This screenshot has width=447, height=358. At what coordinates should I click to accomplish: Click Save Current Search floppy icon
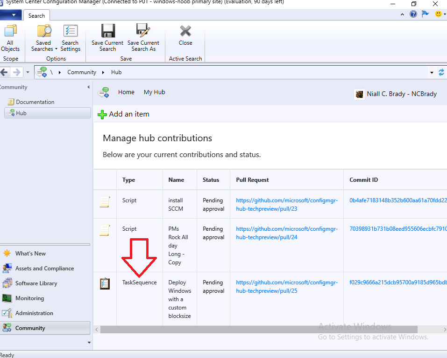[108, 31]
